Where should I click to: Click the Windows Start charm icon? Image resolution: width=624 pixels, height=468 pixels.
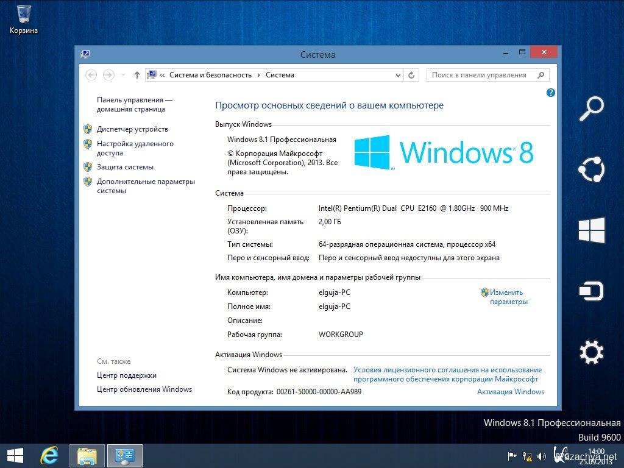point(590,231)
